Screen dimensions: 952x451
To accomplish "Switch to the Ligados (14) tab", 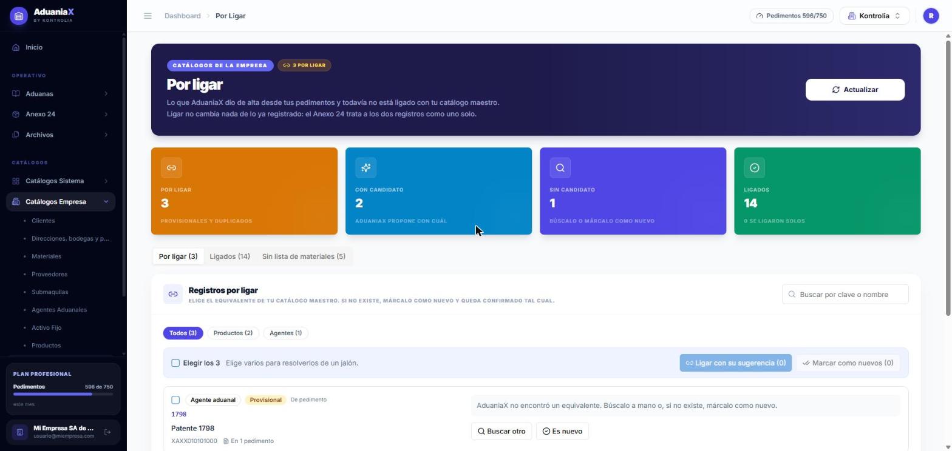I will [229, 256].
